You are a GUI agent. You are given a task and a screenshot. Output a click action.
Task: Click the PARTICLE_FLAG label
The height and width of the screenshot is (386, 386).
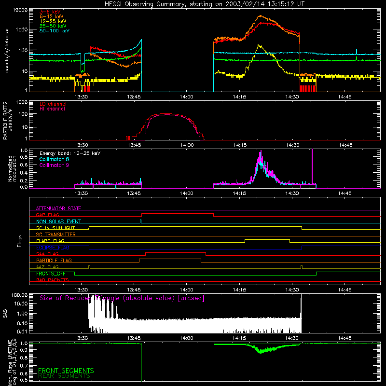pos(54,260)
